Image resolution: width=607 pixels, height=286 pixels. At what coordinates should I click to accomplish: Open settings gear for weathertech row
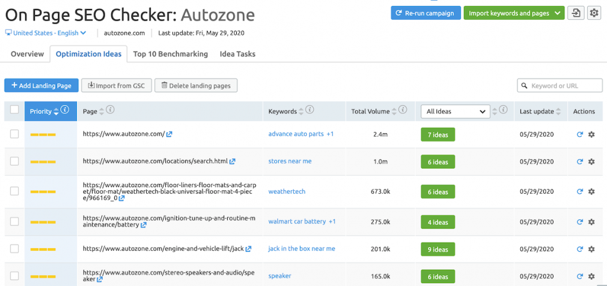(x=591, y=191)
